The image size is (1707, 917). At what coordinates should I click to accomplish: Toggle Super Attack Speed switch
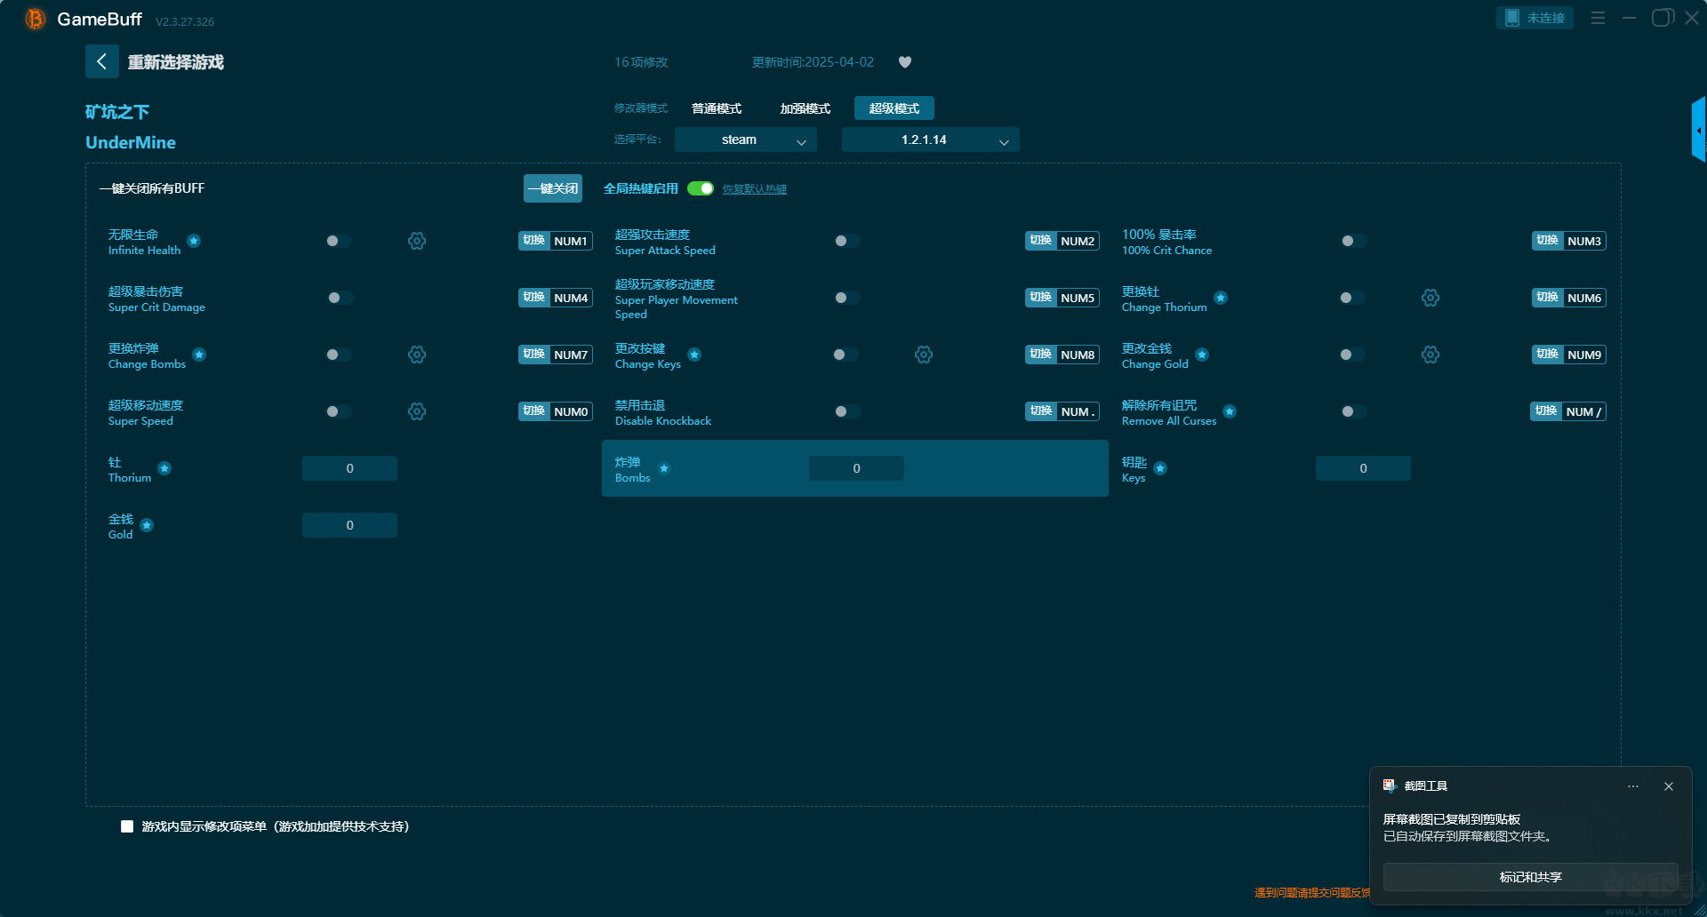coord(846,241)
